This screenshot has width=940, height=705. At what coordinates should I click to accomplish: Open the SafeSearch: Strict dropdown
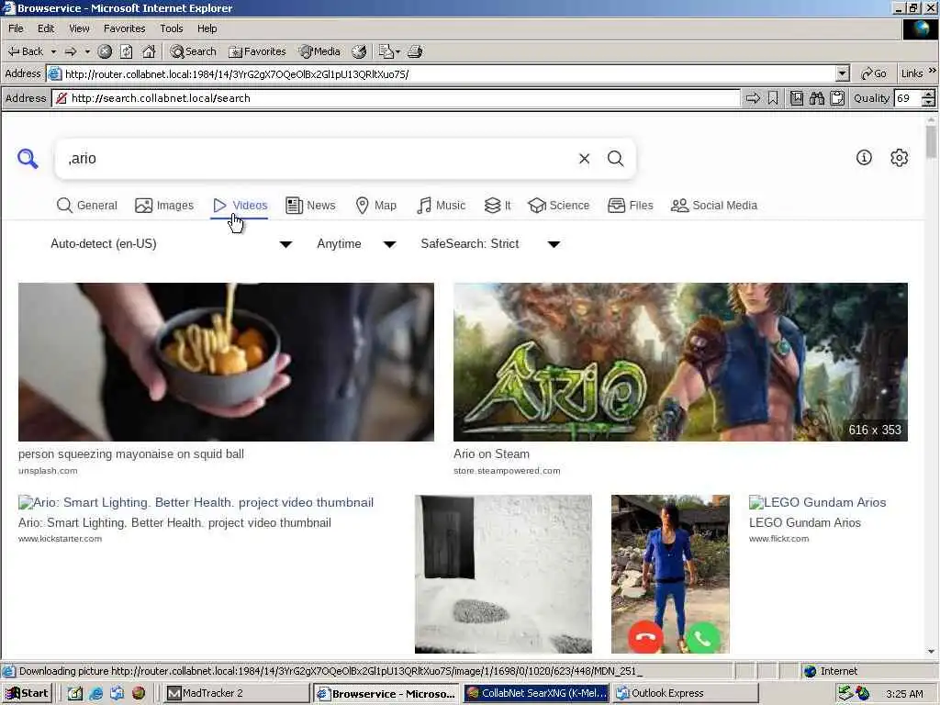pyautogui.click(x=490, y=244)
